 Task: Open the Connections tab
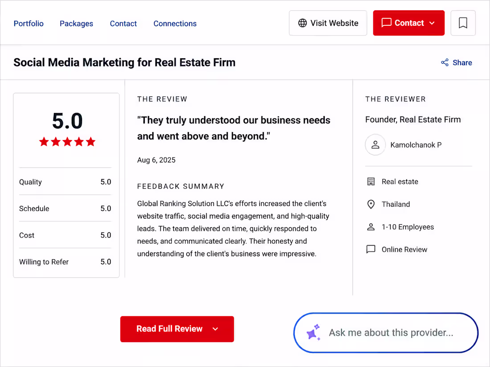(x=175, y=24)
